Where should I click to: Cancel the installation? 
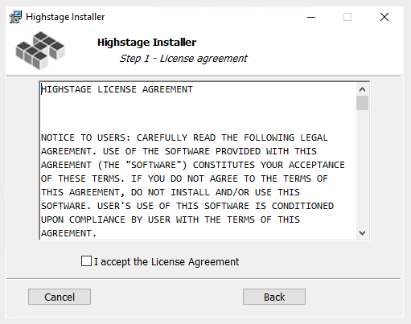coord(60,297)
